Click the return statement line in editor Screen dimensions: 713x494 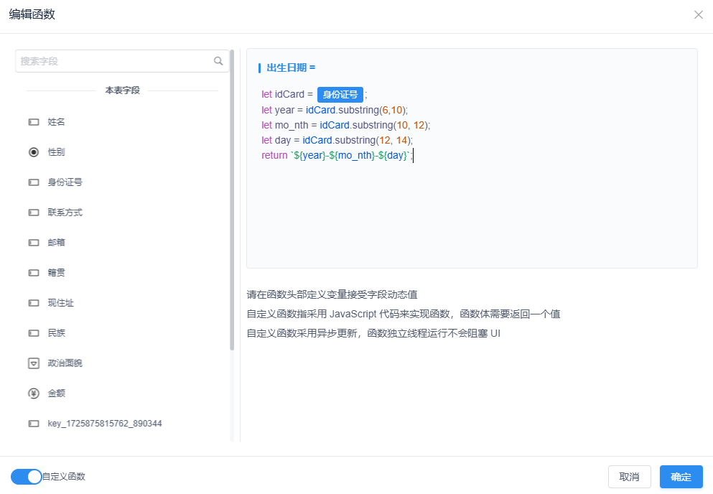pyautogui.click(x=336, y=156)
